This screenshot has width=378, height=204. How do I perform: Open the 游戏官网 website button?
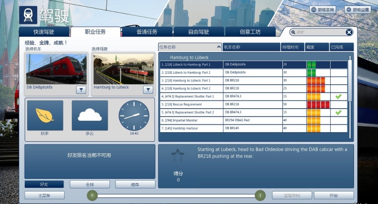coord(322,10)
